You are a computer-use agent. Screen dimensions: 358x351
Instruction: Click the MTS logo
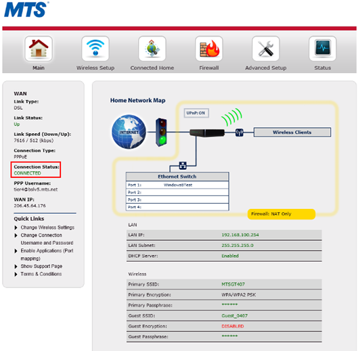pyautogui.click(x=26, y=9)
